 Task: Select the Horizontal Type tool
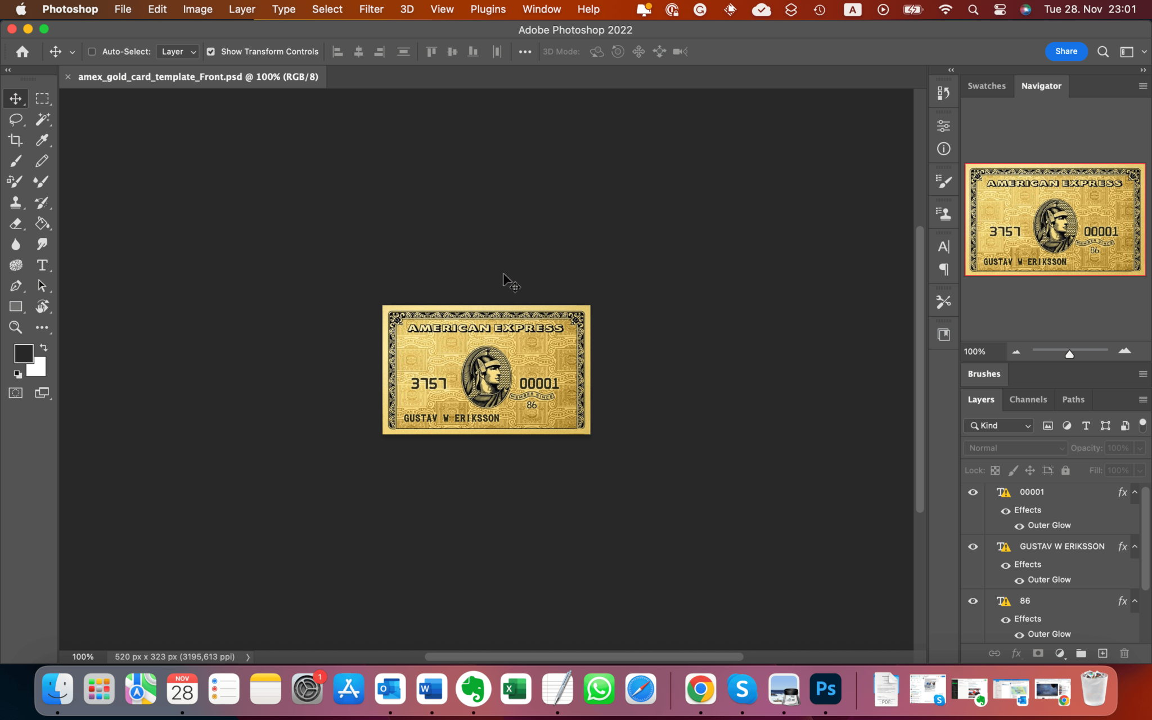(43, 265)
